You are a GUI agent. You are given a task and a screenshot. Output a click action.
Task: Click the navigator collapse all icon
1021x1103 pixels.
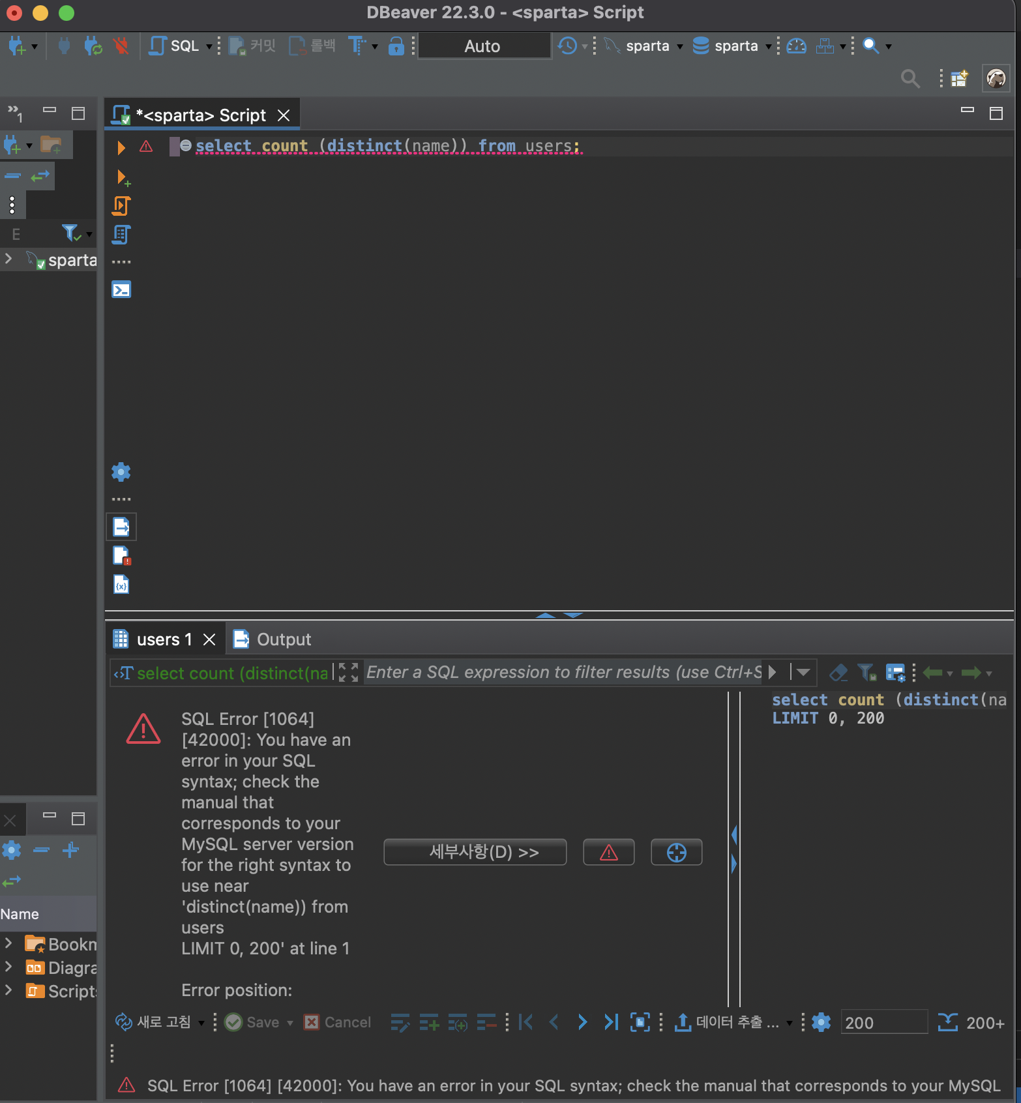(x=13, y=176)
